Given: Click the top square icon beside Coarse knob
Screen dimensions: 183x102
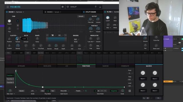Looking at the screenshot, I should pos(18,21).
